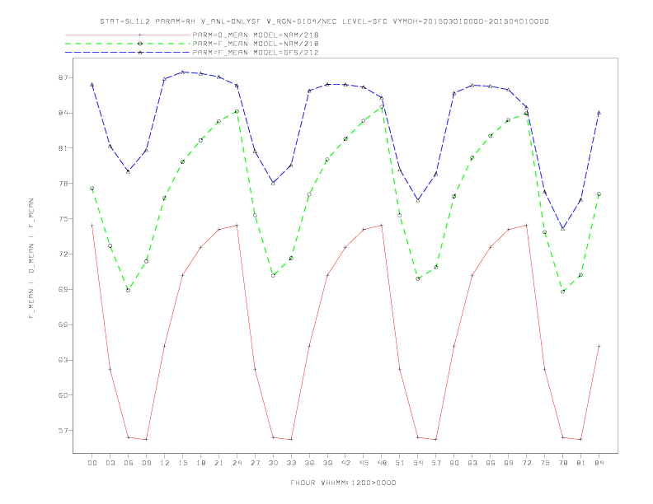Image resolution: width=653 pixels, height=504 pixels.
Task: Click x-axis forecast hour label 12
Action: coord(165,463)
